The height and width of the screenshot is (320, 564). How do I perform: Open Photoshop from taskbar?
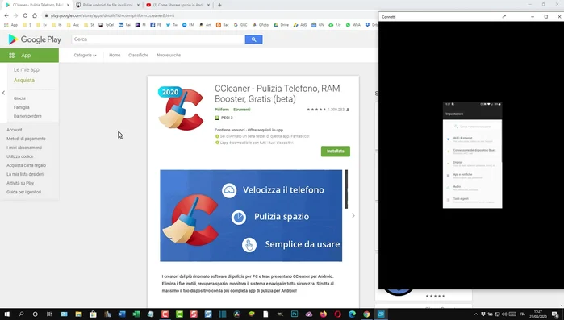295,314
